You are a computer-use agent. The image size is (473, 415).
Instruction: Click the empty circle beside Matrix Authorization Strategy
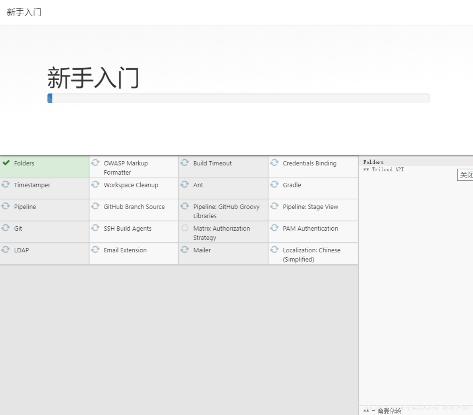[185, 228]
